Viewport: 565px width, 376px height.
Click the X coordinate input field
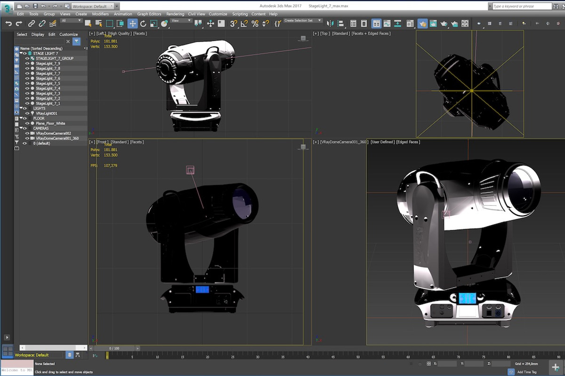coord(447,364)
